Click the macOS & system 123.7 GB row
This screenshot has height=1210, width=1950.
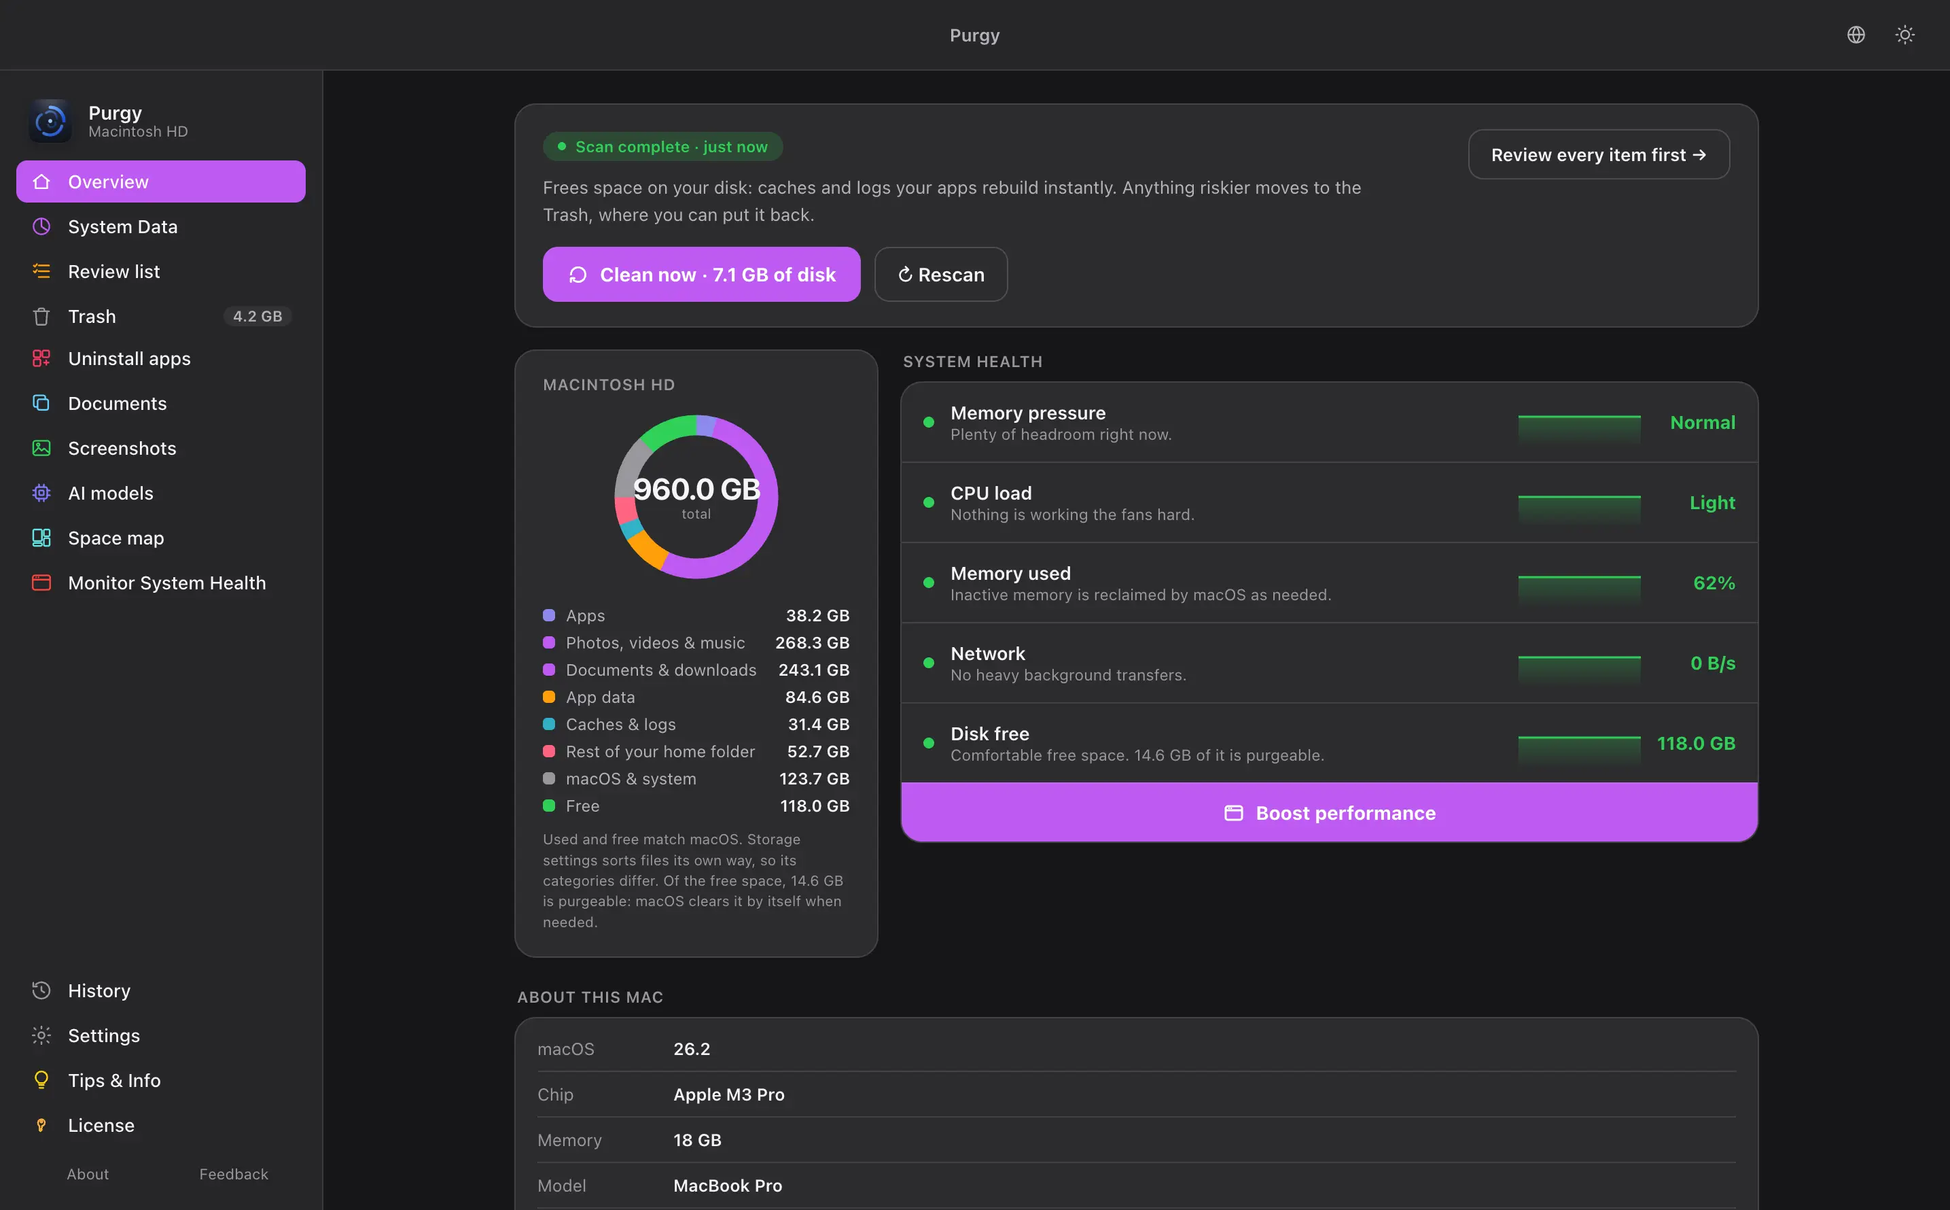pos(696,778)
